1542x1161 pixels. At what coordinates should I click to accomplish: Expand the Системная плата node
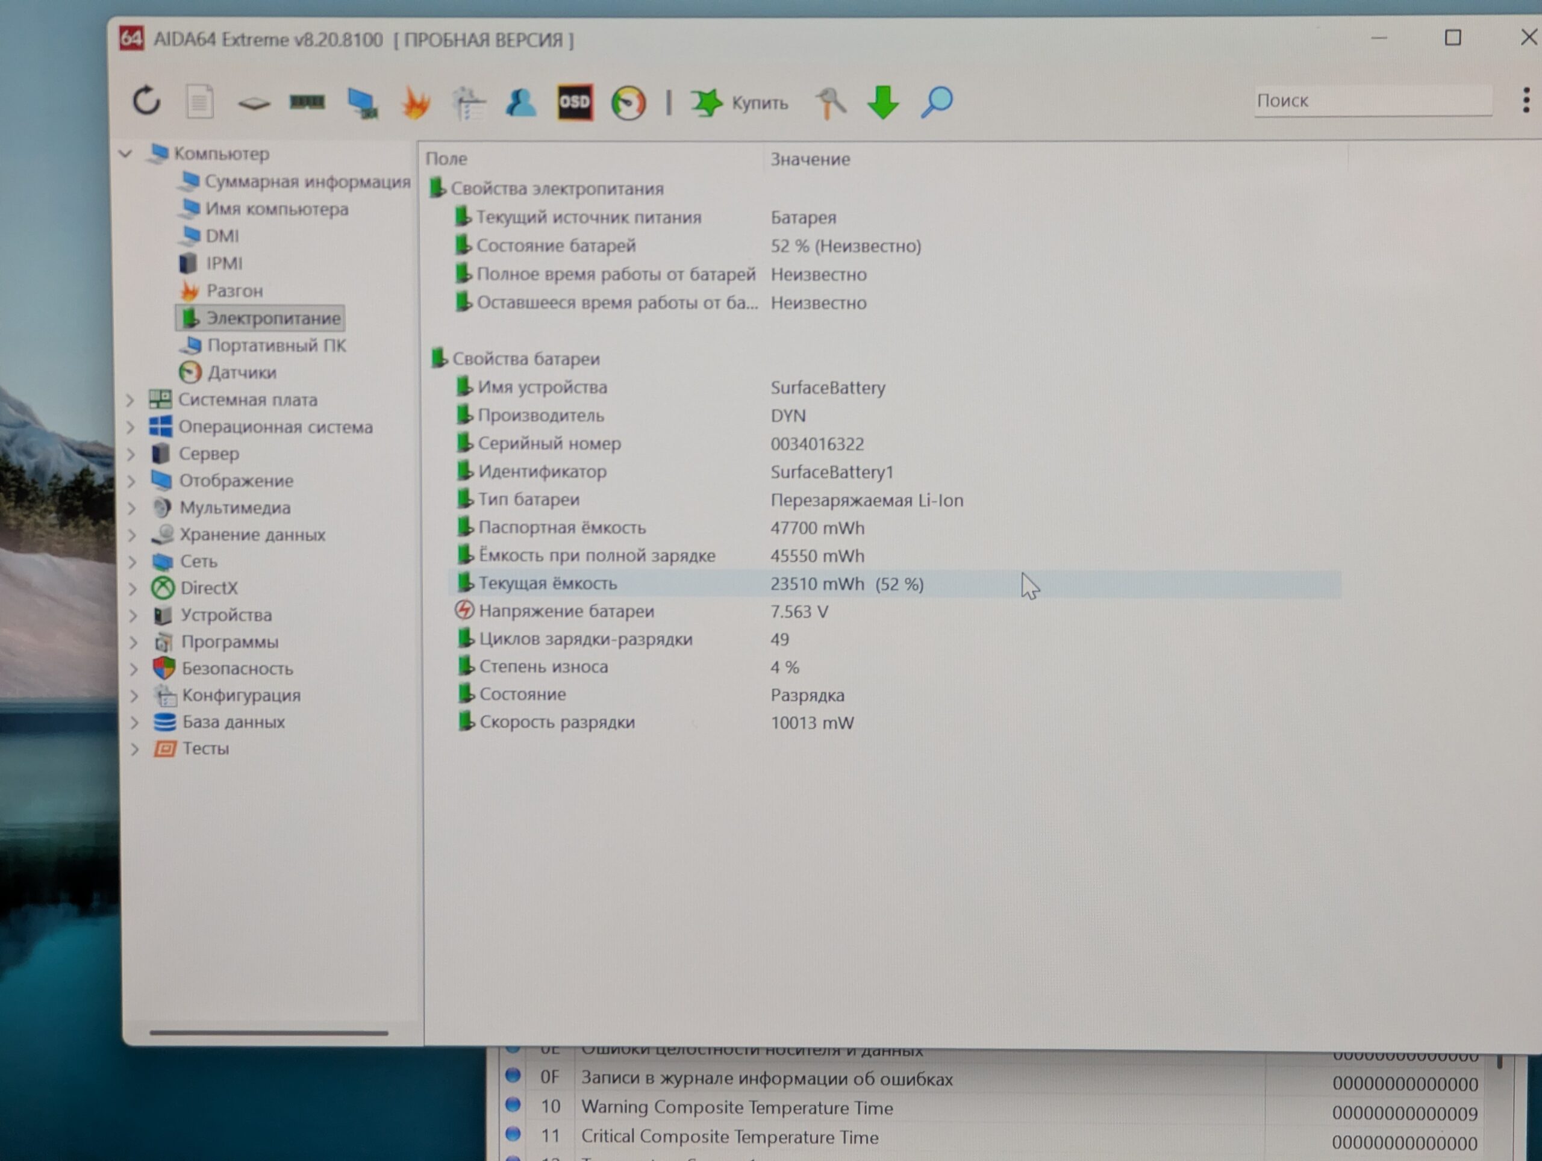click(130, 400)
